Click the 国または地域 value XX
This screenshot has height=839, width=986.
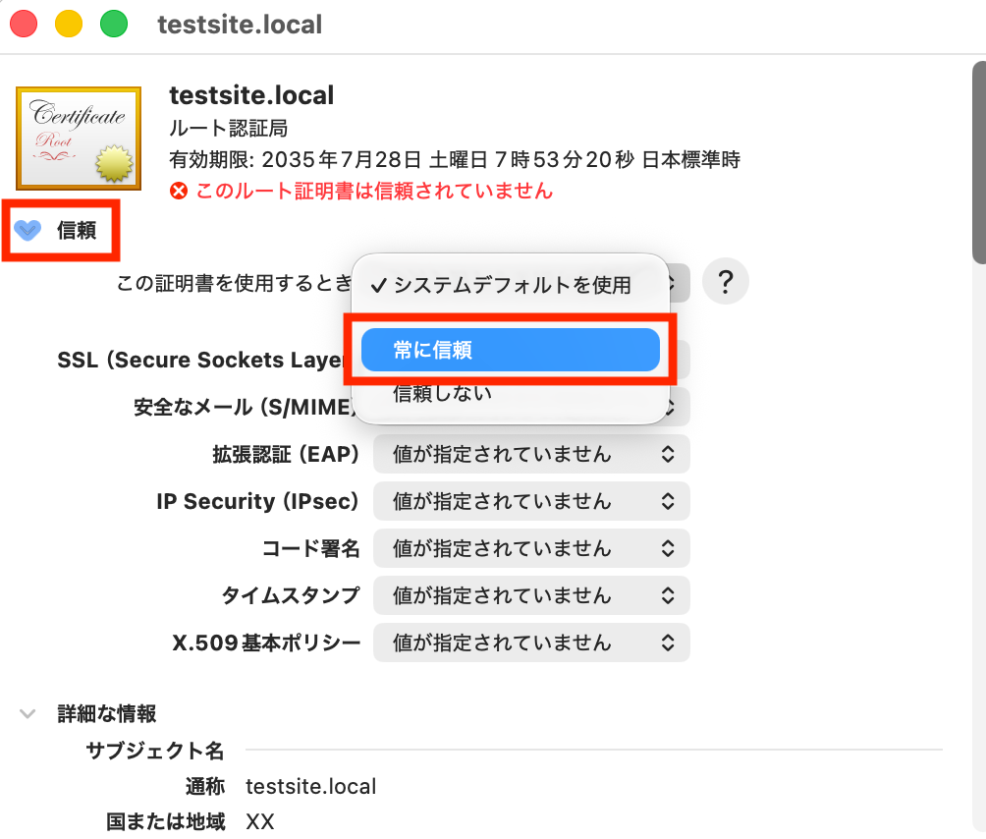click(x=259, y=821)
